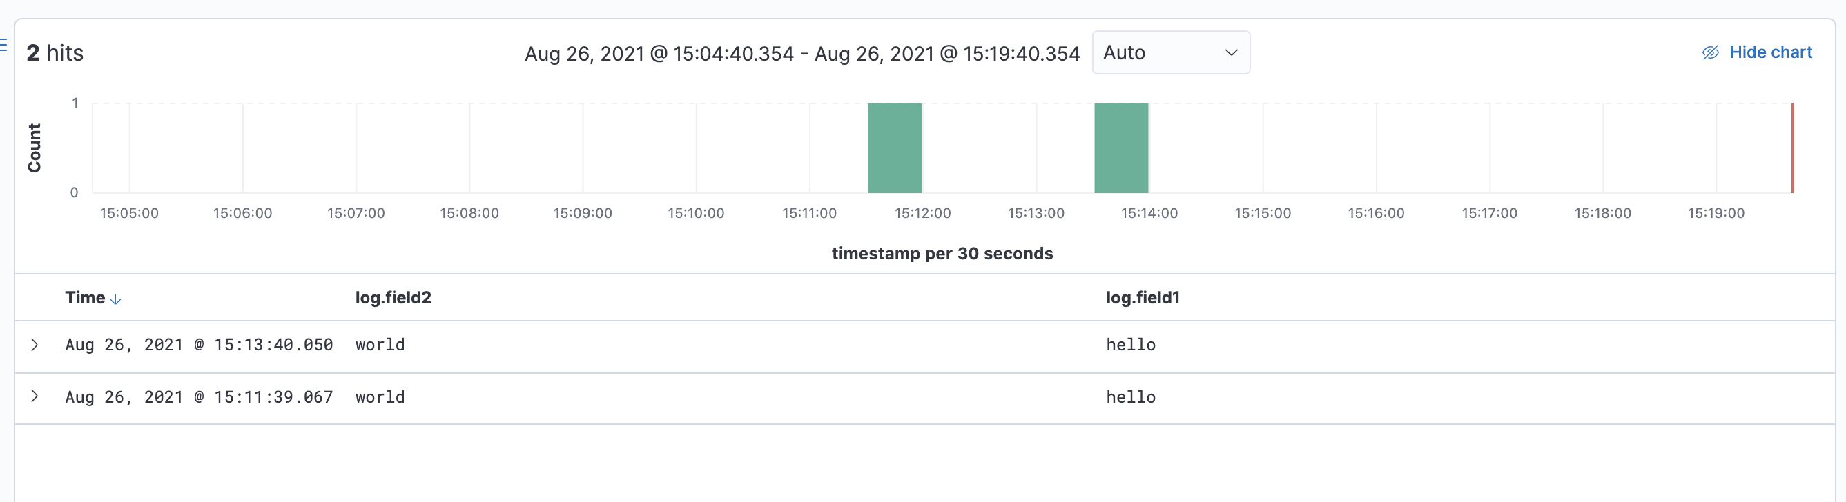Click the 'hello' value in the first row
The height and width of the screenshot is (502, 1846).
1131,345
